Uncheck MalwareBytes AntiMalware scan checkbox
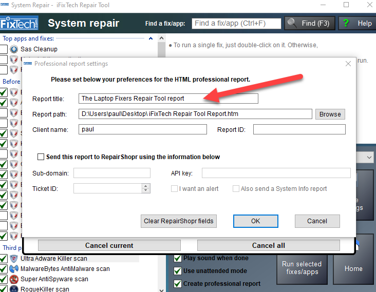The image size is (376, 292). (x=4, y=269)
